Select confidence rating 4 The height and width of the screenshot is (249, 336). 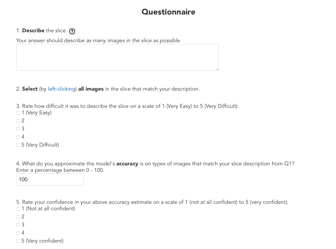(x=18, y=233)
